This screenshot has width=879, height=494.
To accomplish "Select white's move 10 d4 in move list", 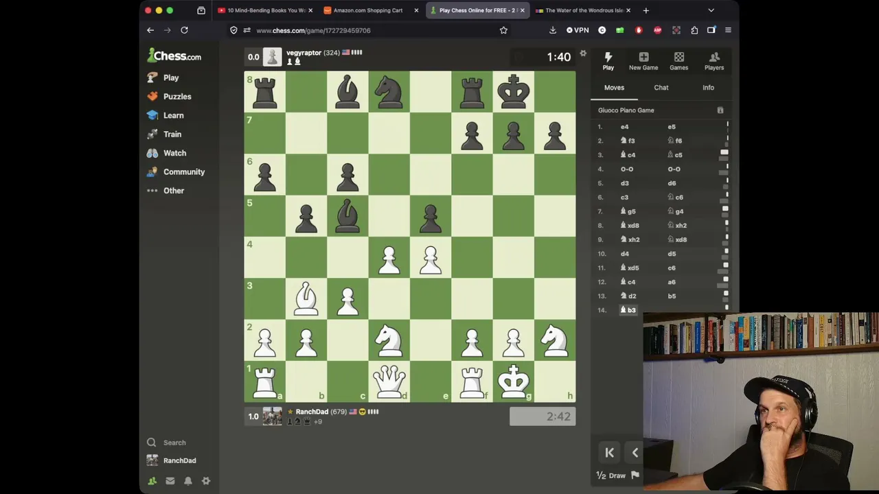I will 624,254.
